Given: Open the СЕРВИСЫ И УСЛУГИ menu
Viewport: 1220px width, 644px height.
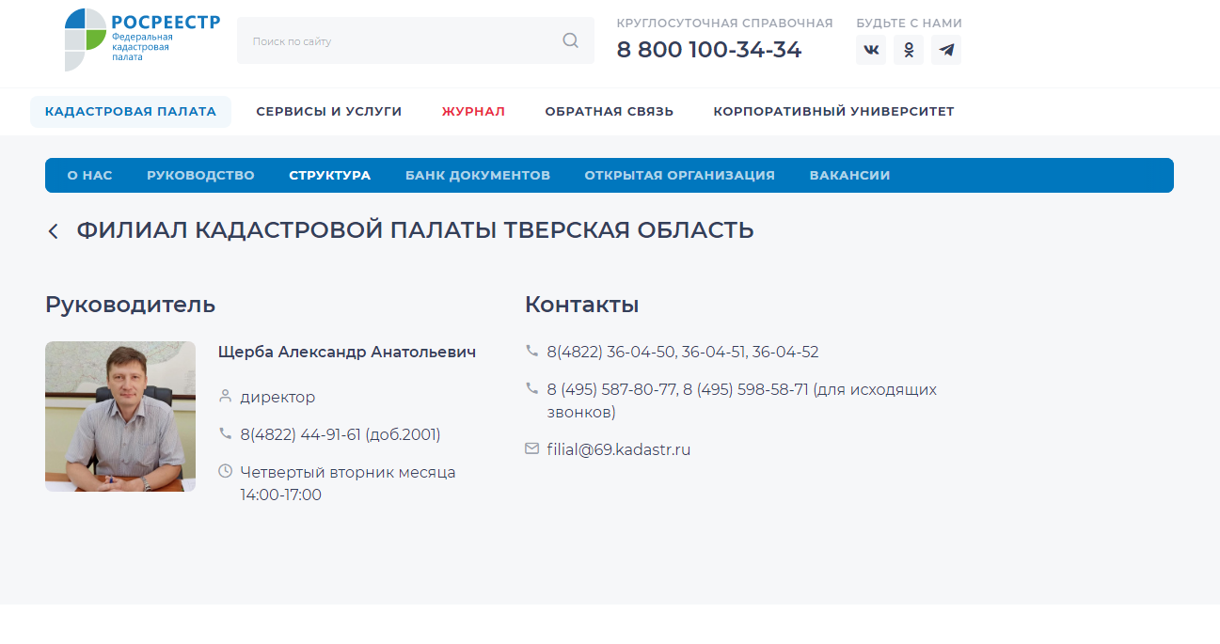Looking at the screenshot, I should pos(328,111).
